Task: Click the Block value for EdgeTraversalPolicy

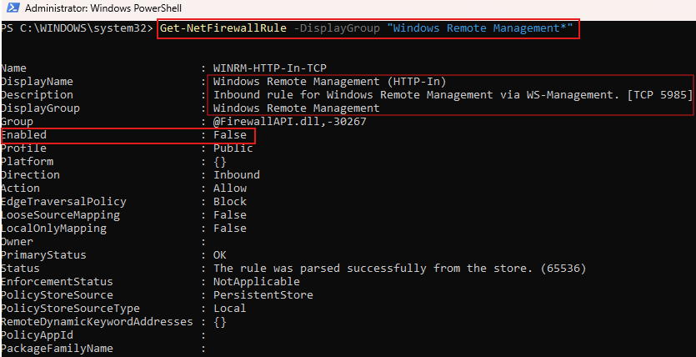Action: point(229,201)
